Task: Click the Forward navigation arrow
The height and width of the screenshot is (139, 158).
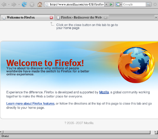Action: click(14, 5)
